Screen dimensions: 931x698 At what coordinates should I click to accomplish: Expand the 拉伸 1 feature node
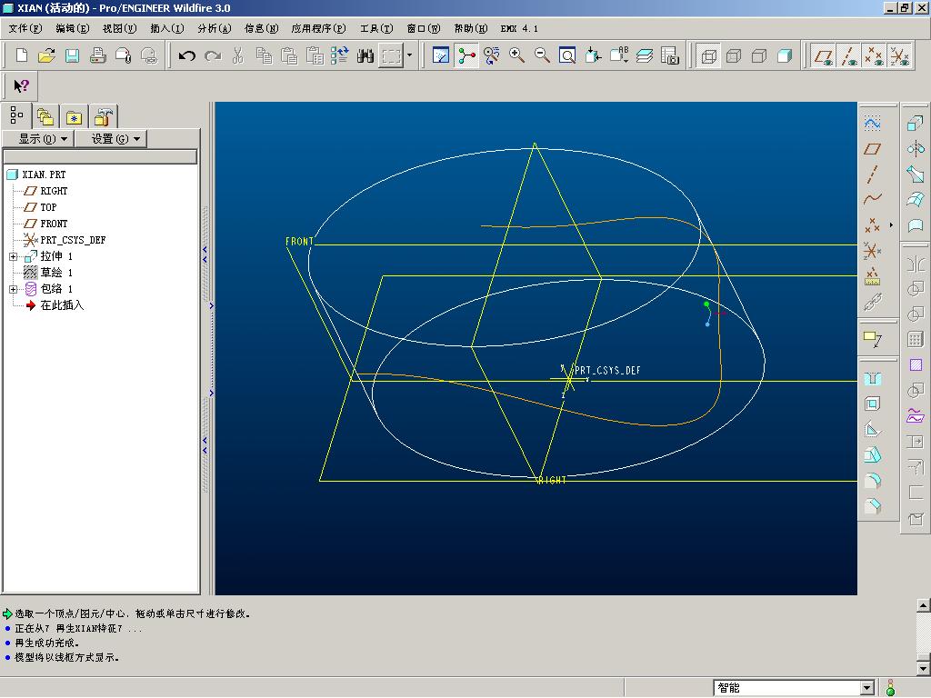point(13,256)
